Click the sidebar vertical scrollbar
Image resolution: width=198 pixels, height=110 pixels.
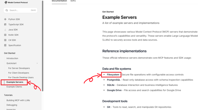click(43, 46)
